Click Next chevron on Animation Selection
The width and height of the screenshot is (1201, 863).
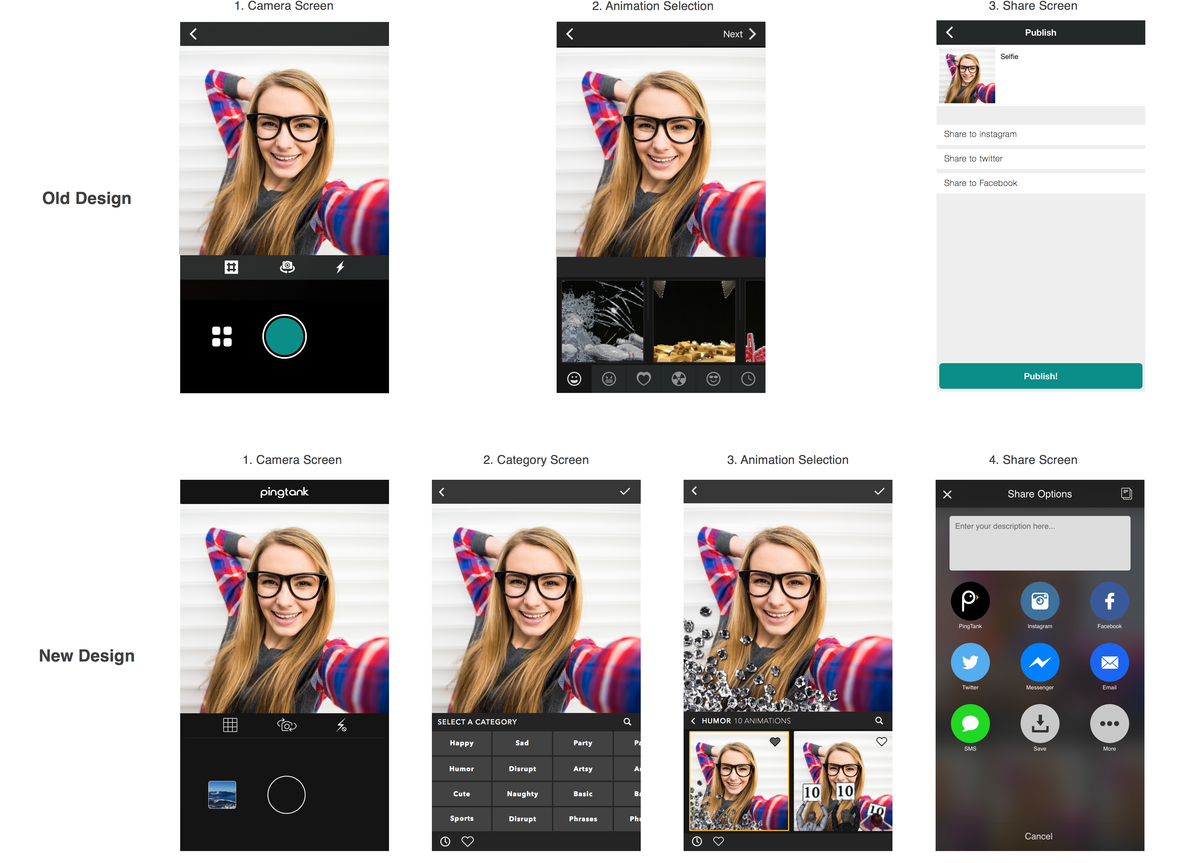pos(752,34)
